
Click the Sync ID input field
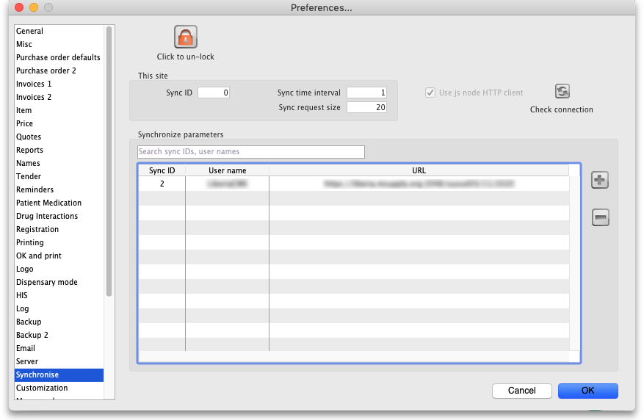[214, 93]
